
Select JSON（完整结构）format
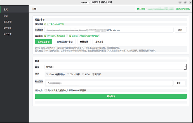click(55, 74)
